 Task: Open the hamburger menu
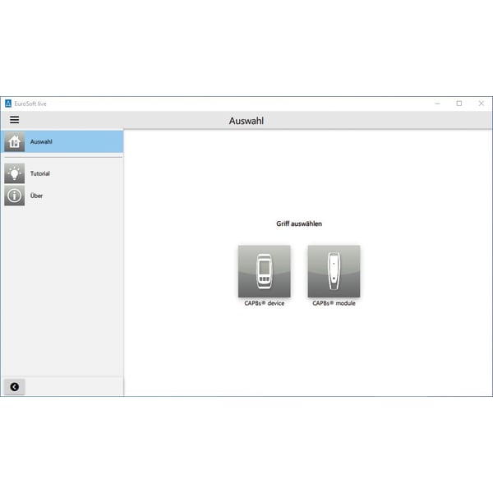point(14,120)
